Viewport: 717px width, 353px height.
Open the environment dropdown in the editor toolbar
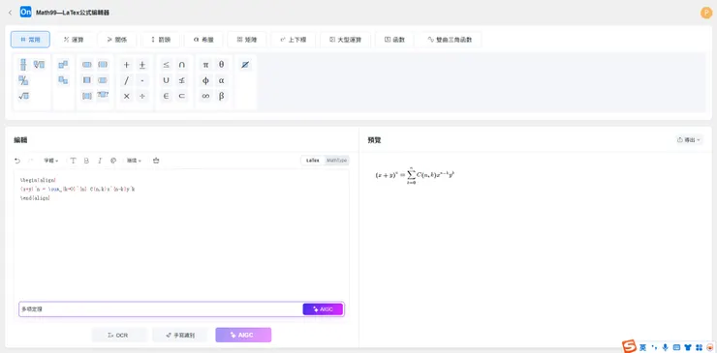pyautogui.click(x=134, y=161)
